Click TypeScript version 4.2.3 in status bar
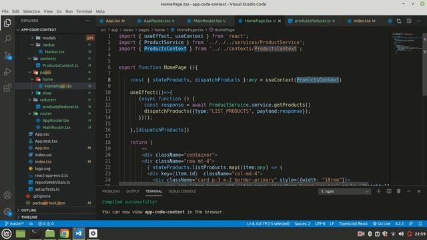 coord(399,224)
